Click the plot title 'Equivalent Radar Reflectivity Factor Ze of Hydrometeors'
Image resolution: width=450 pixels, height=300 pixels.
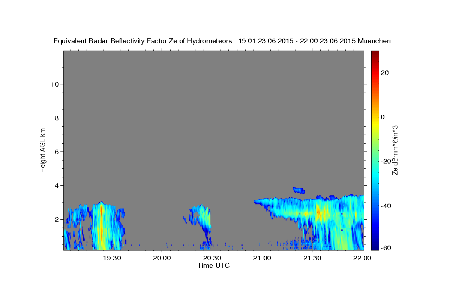pos(143,41)
